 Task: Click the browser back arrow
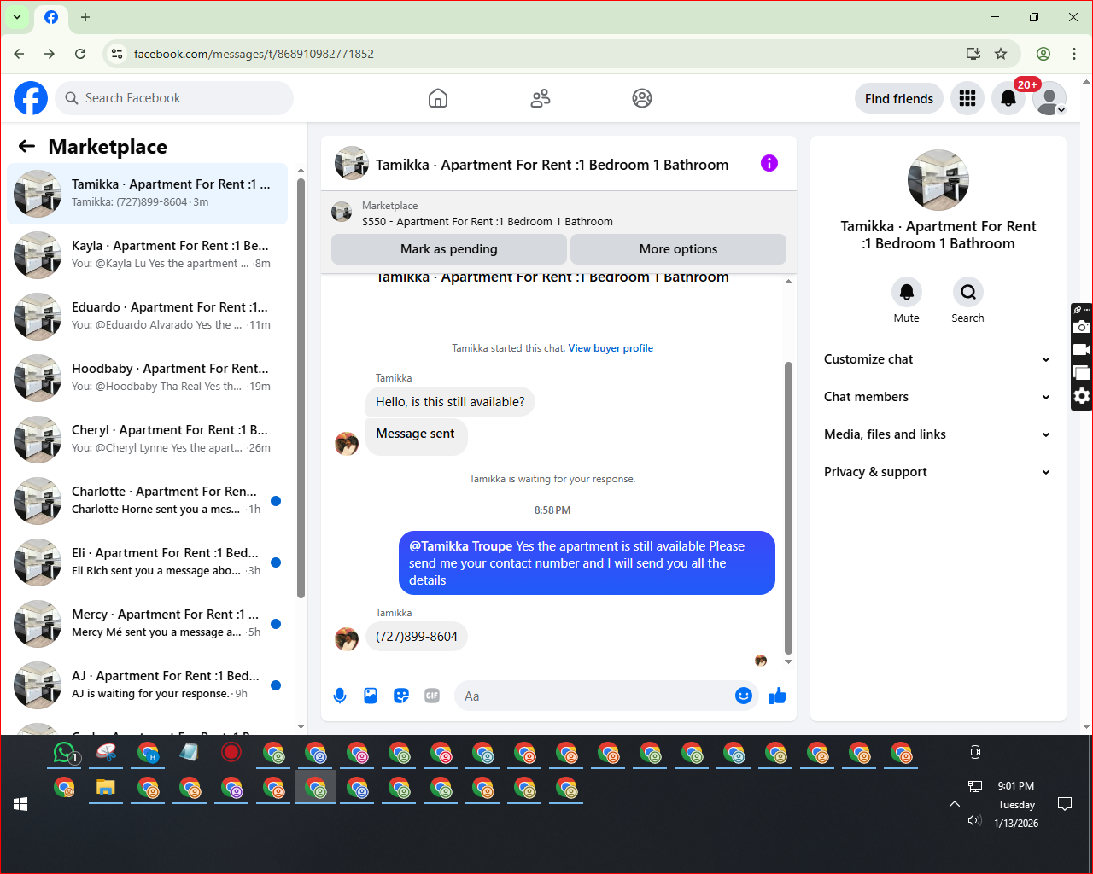(19, 54)
